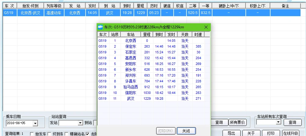306x136 pixels.
Task: Select 高速动车 cell in main table
Action: coord(54,13)
